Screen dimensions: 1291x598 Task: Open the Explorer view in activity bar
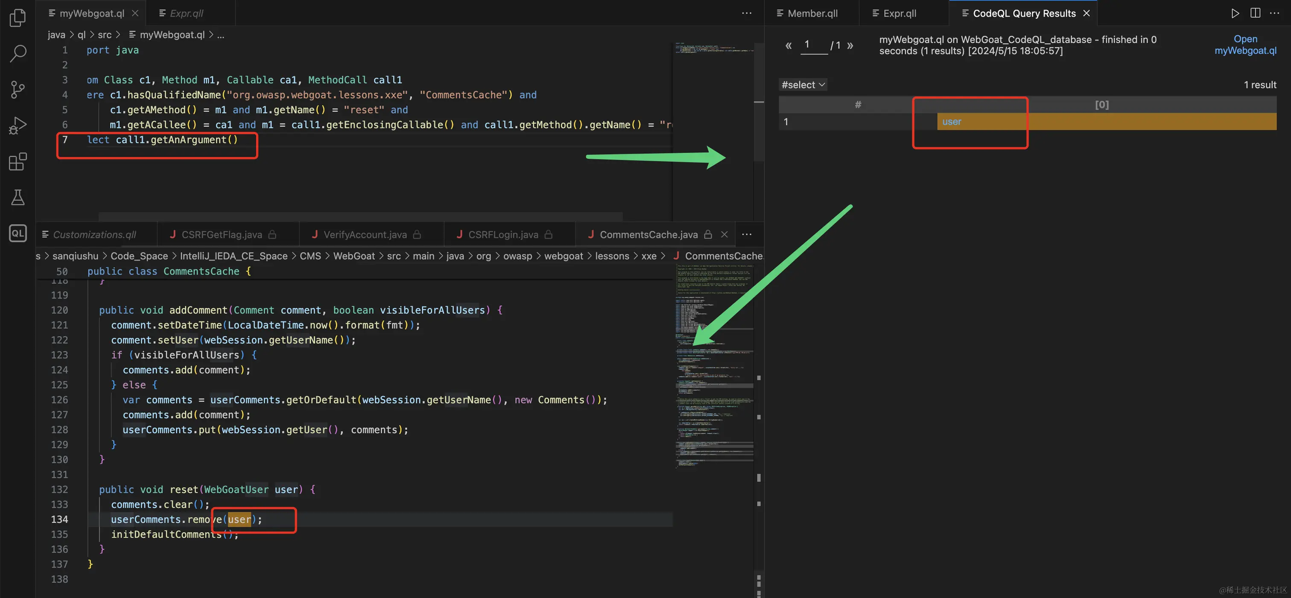(18, 18)
